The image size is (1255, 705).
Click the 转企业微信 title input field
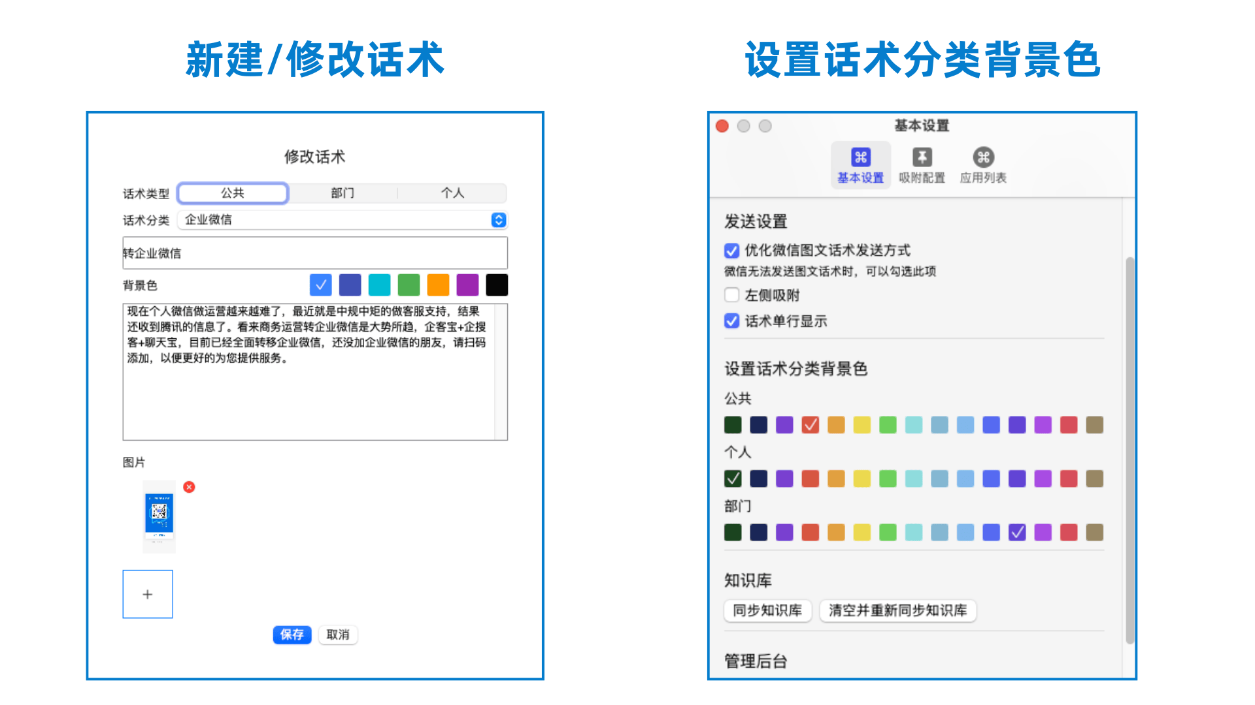[315, 253]
